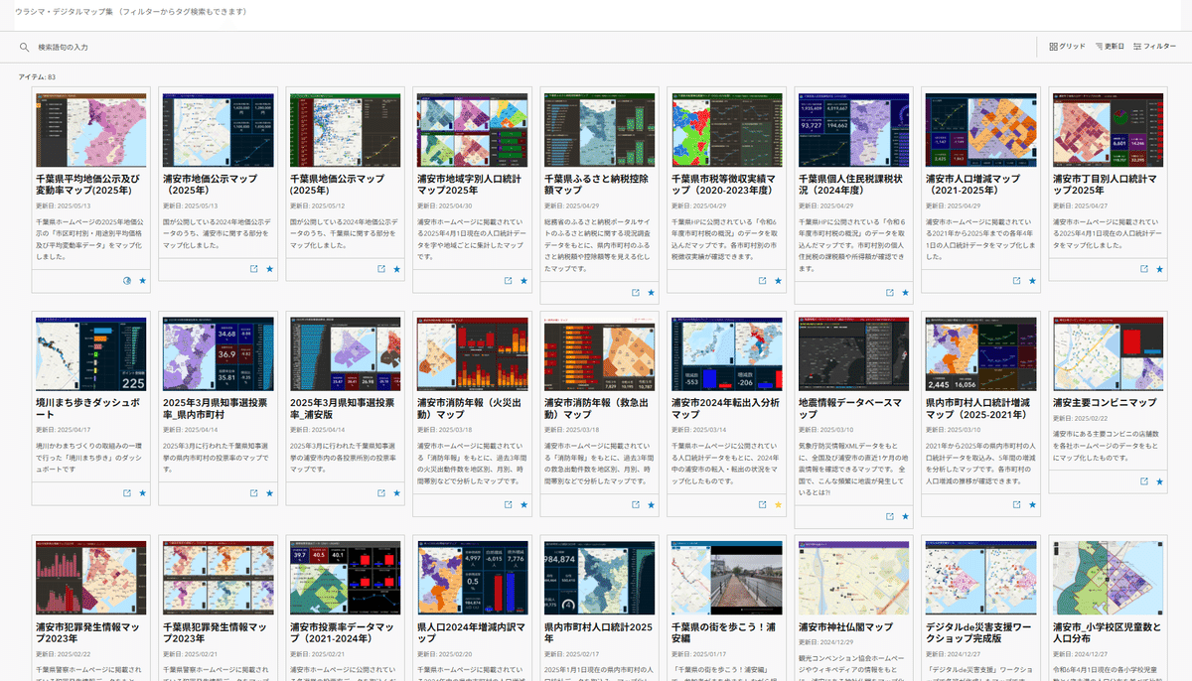
Task: Open icon on 2025年3月県知事選投票率_県内市町村 card
Action: point(253,492)
